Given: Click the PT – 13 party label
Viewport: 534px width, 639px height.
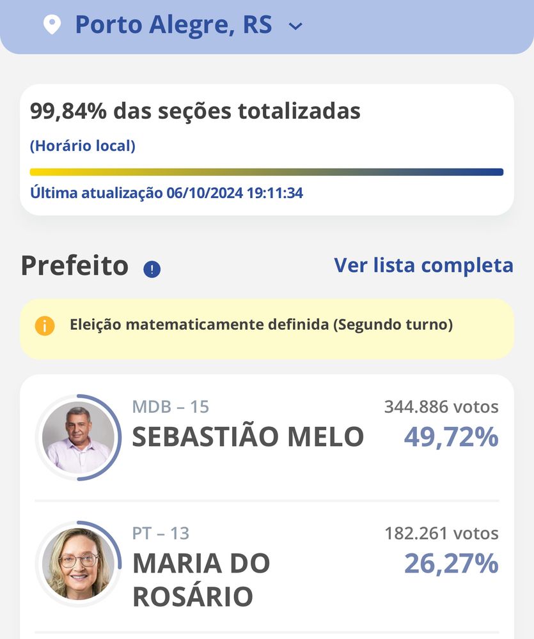Looking at the screenshot, I should pos(161,534).
